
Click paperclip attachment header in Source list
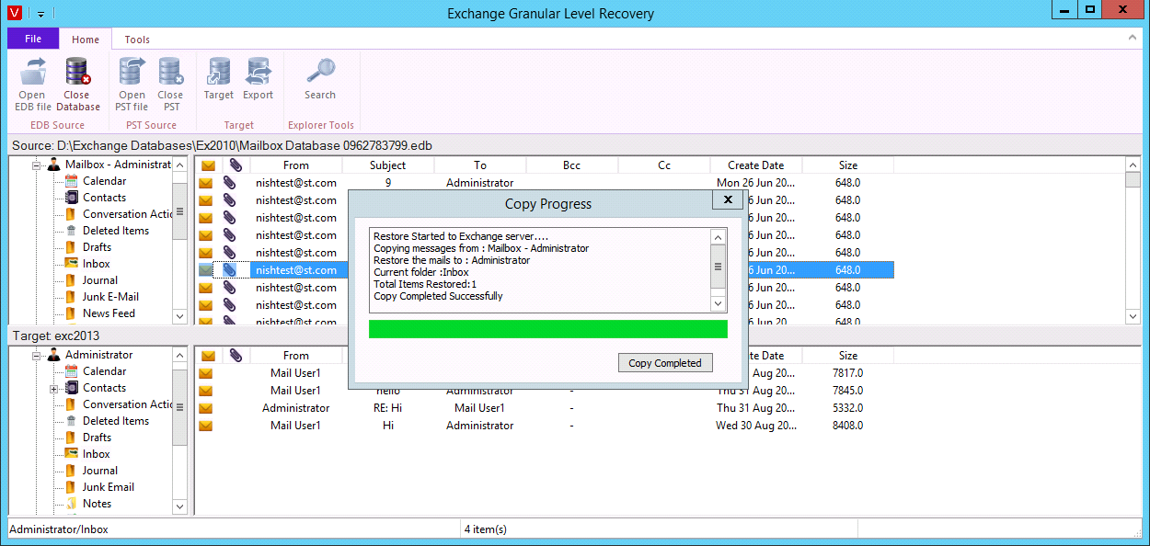[236, 165]
